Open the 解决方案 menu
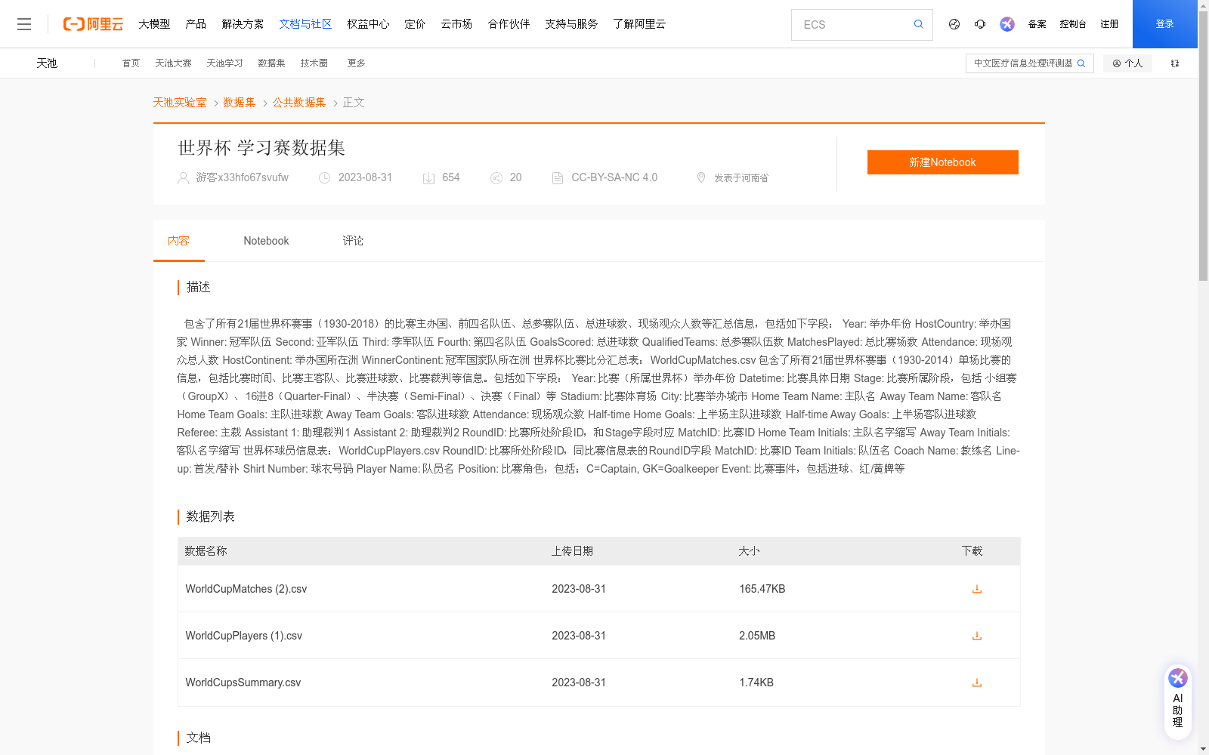The width and height of the screenshot is (1209, 755). 243,24
